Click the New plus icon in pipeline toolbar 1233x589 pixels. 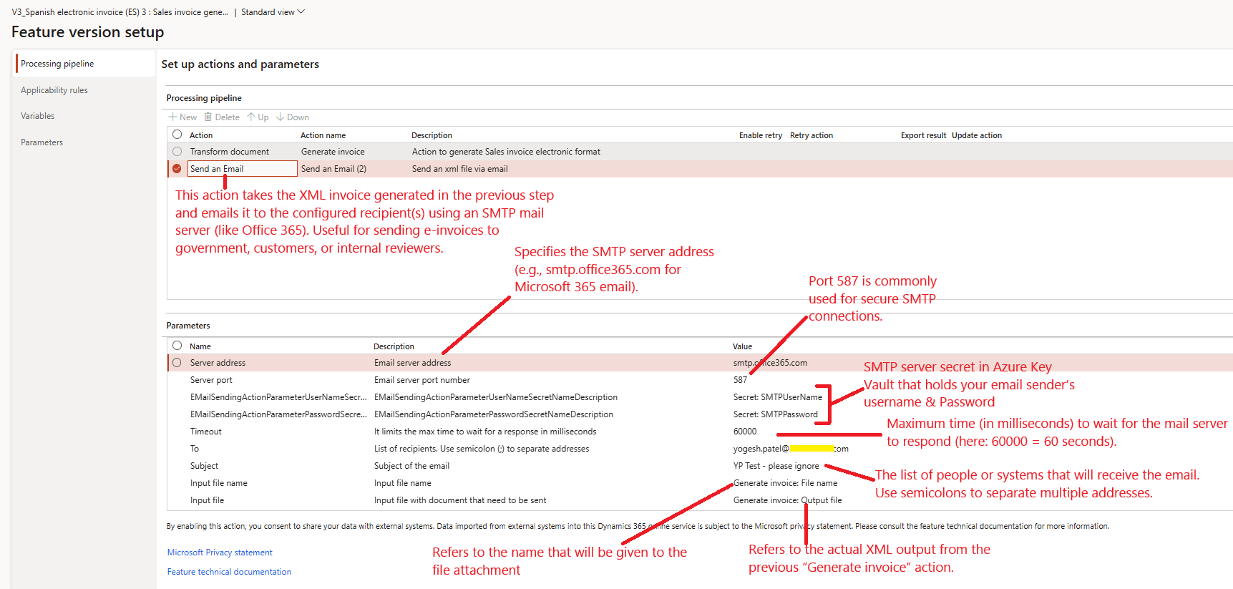[x=172, y=117]
